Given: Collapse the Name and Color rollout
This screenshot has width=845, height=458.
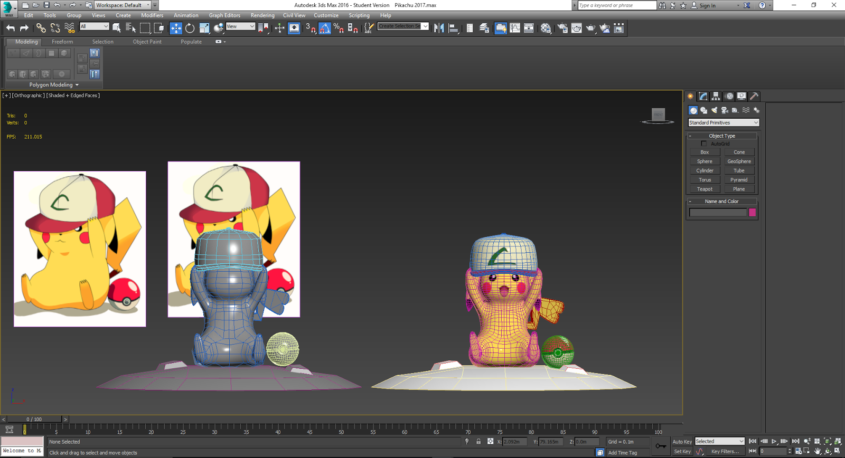Looking at the screenshot, I should coord(722,201).
